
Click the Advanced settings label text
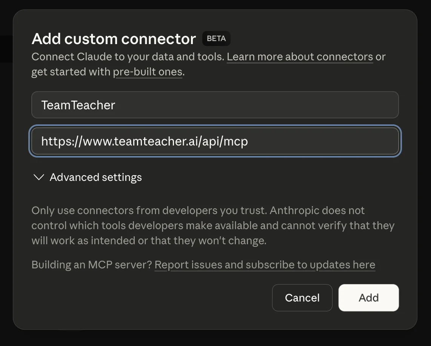[x=95, y=177]
